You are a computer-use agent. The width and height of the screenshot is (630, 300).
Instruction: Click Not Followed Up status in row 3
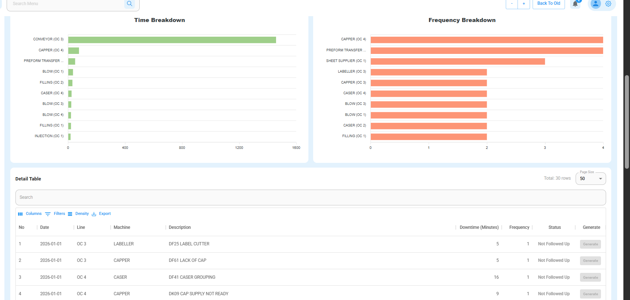tap(554, 277)
